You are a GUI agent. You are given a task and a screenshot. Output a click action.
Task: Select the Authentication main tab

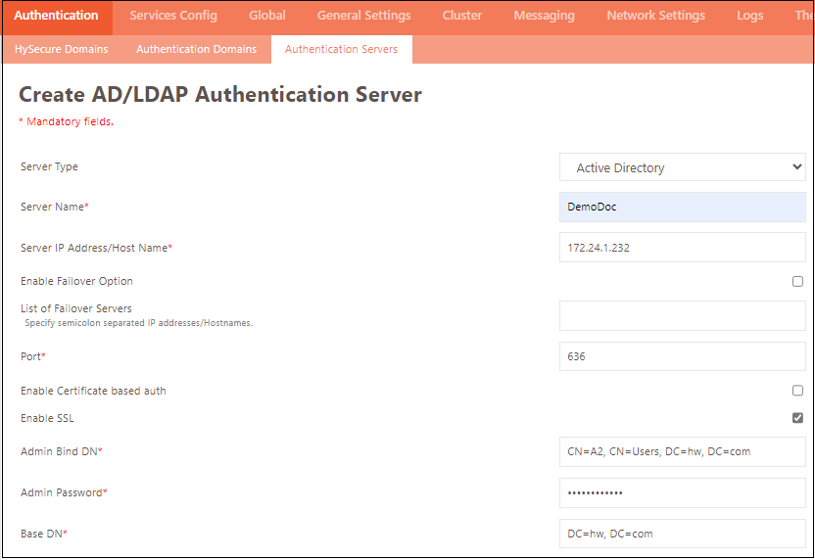click(56, 16)
